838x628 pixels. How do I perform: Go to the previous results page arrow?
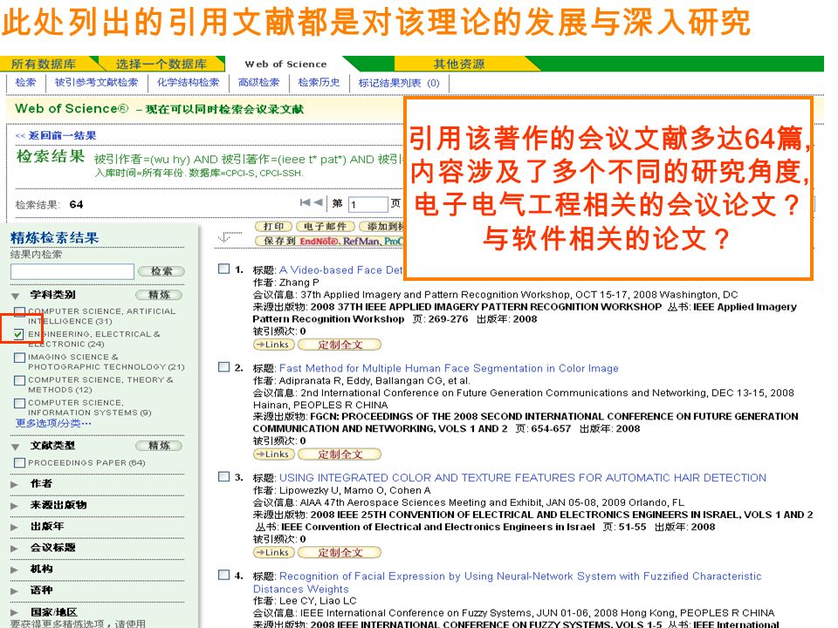[319, 202]
